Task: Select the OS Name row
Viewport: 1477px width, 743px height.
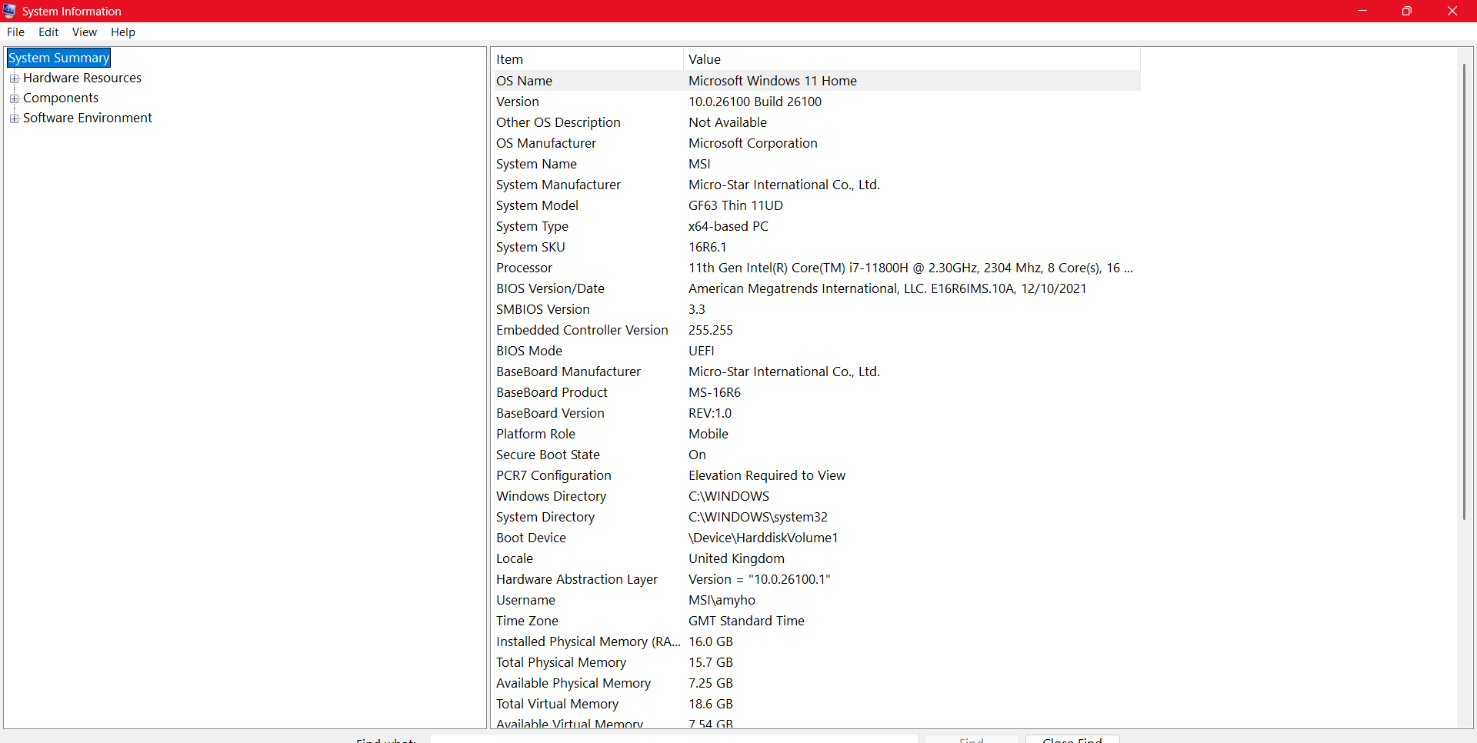Action: [x=816, y=81]
